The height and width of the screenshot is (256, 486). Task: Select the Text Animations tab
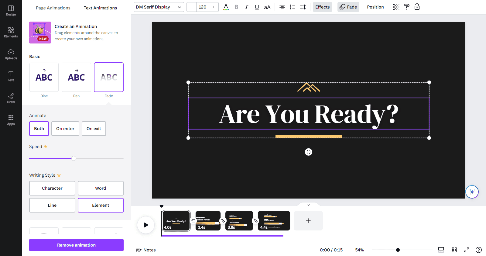point(100,8)
